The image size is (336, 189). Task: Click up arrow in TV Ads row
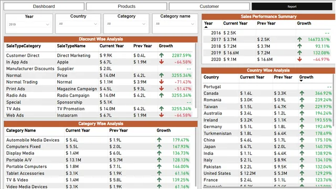pos(161,109)
